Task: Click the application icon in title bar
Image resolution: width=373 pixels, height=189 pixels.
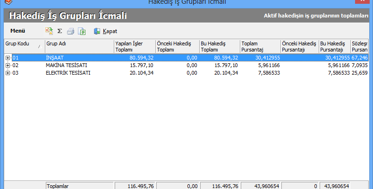Action: pyautogui.click(x=5, y=2)
